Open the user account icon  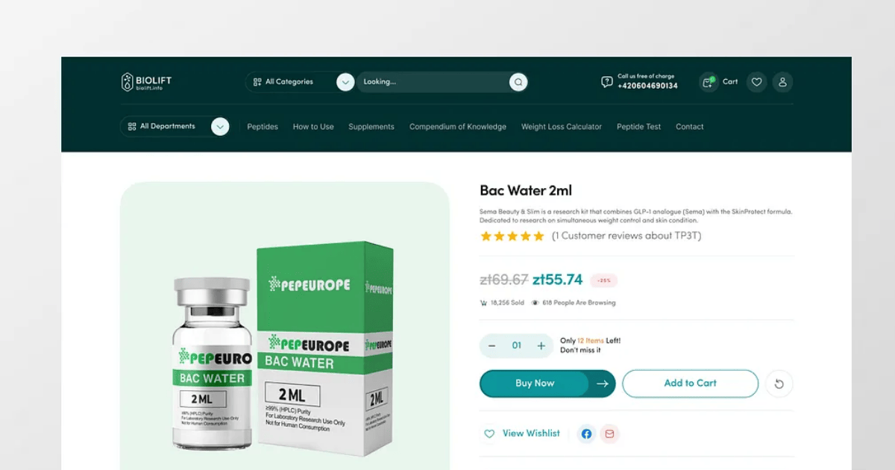point(782,82)
